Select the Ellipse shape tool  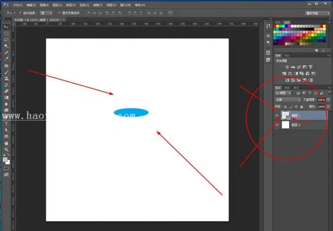click(x=6, y=137)
